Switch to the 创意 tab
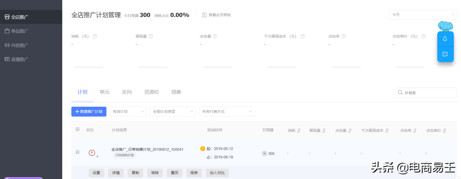The height and width of the screenshot is (179, 461). click(x=176, y=92)
